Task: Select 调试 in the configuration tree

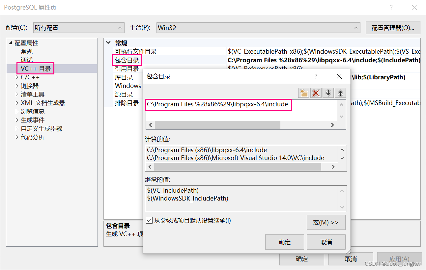Action: coord(27,60)
